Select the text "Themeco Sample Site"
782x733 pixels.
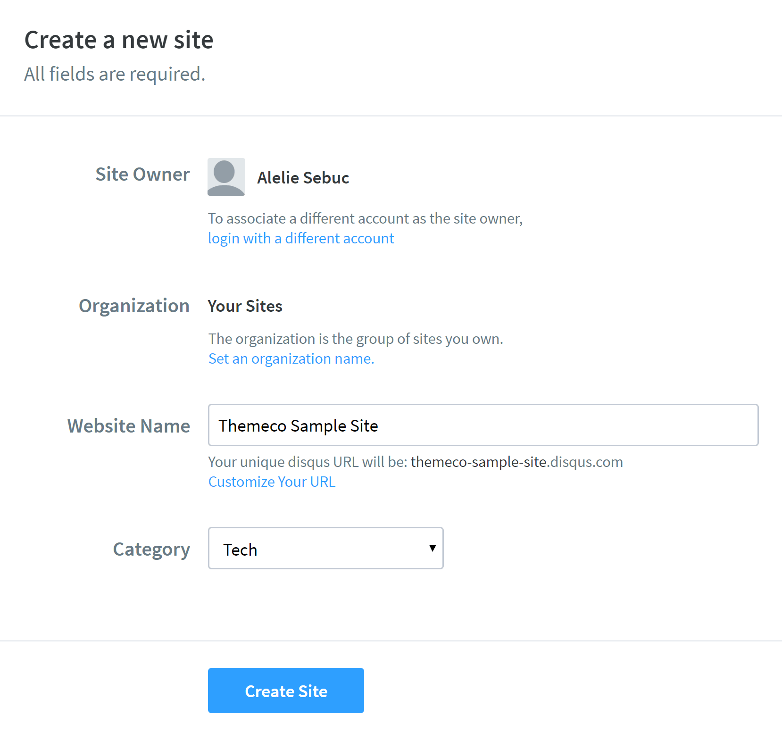(298, 425)
